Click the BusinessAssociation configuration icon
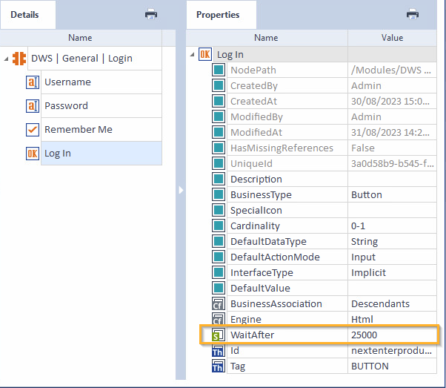 click(219, 304)
